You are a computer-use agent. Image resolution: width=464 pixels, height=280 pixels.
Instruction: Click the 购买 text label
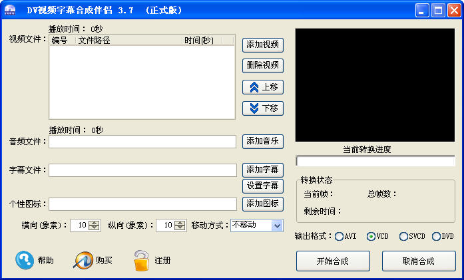pyautogui.click(x=104, y=261)
